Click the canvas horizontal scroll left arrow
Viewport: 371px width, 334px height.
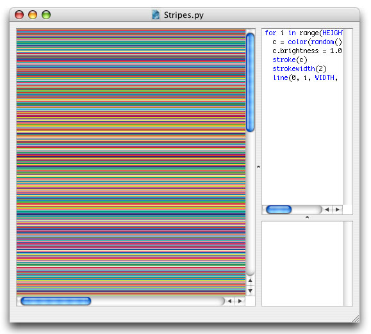(x=229, y=301)
